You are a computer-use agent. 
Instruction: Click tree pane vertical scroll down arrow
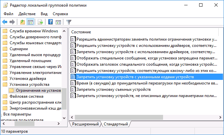[x=64, y=118]
